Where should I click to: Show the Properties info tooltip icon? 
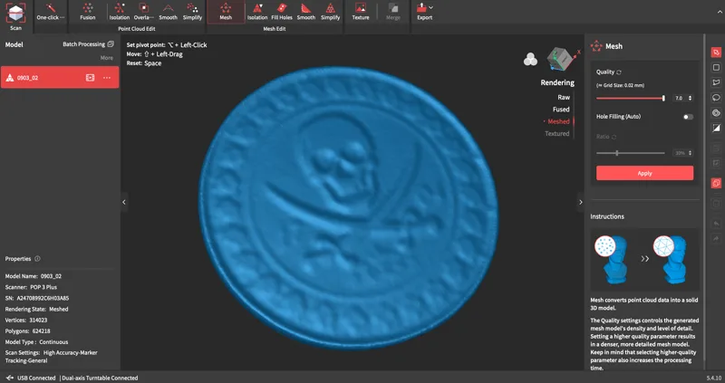point(37,259)
